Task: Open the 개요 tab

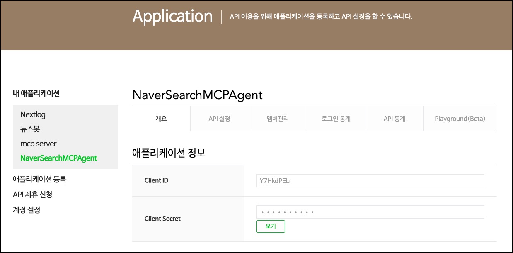Action: click(x=161, y=119)
